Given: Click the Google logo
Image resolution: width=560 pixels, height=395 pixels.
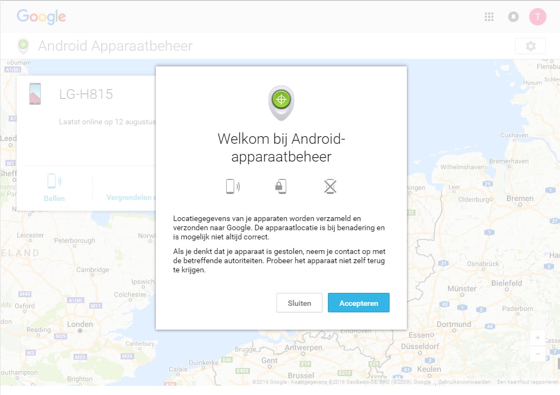Looking at the screenshot, I should pyautogui.click(x=42, y=17).
